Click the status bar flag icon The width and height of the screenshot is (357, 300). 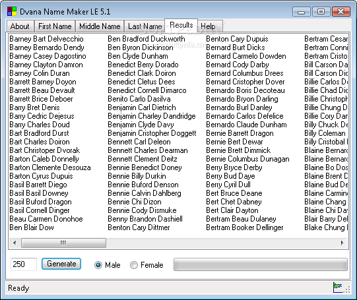(x=338, y=287)
